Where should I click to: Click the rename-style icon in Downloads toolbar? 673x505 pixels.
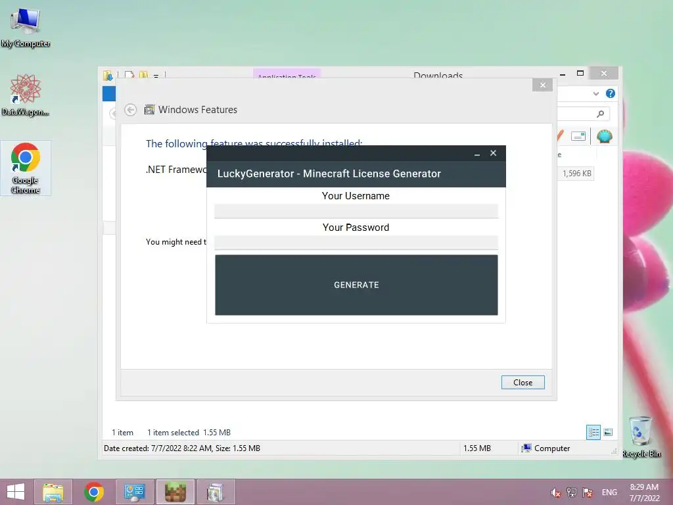(578, 137)
